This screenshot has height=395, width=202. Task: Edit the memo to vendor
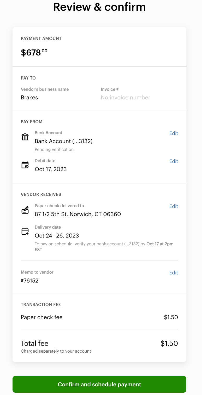pos(174,273)
